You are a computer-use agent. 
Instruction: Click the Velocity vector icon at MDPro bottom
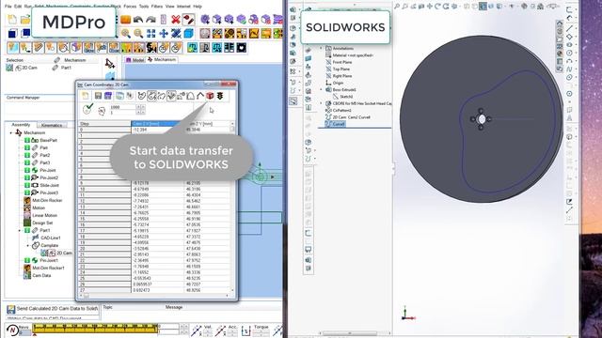tap(197, 330)
